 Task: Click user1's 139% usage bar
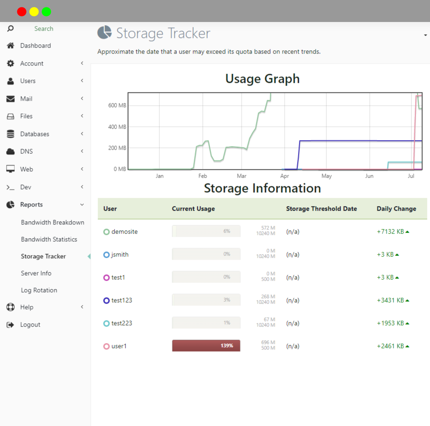click(x=206, y=346)
